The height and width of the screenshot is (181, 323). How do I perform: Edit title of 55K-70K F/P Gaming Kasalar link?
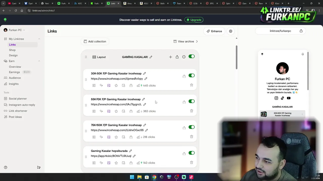coord(143,99)
